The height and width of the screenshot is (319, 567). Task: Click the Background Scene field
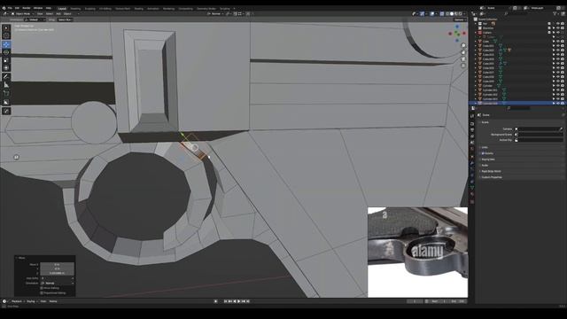pyautogui.click(x=539, y=135)
